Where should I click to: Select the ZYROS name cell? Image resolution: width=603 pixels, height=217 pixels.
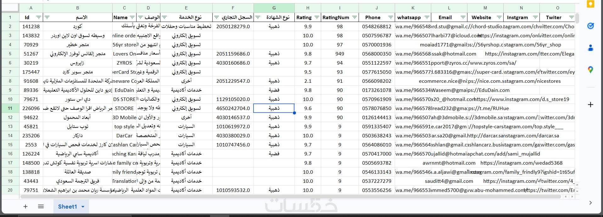coord(124,63)
